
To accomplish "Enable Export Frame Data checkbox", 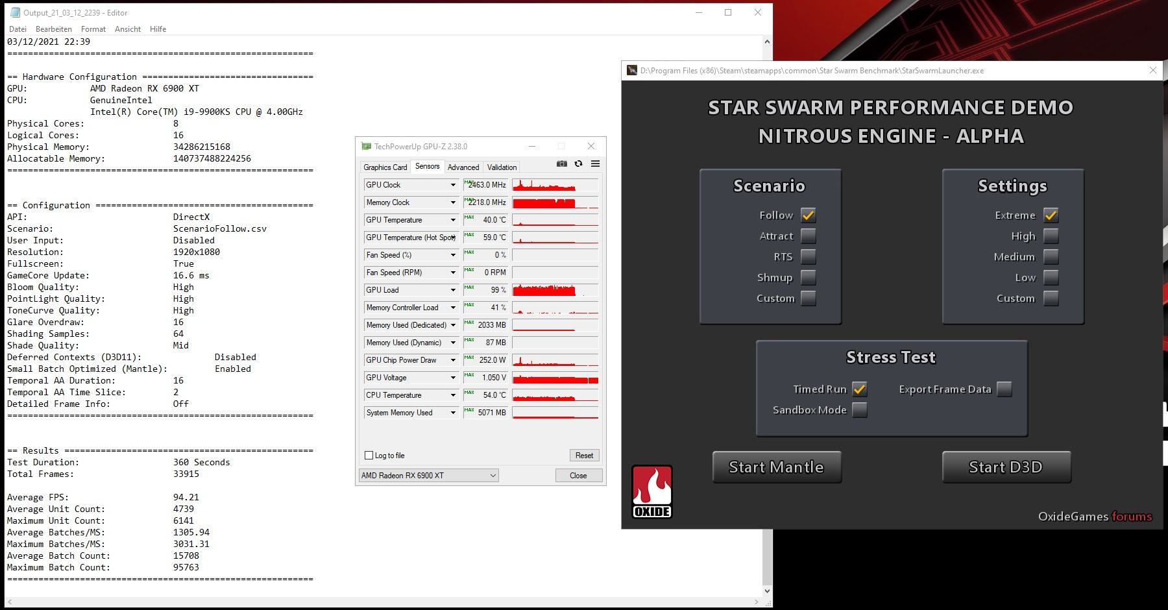I will pos(1004,389).
